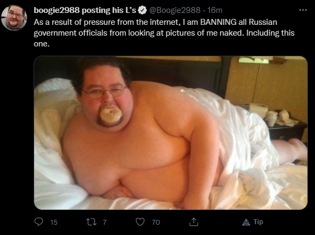Click the word 'one.' ending the tweet

click(x=42, y=44)
